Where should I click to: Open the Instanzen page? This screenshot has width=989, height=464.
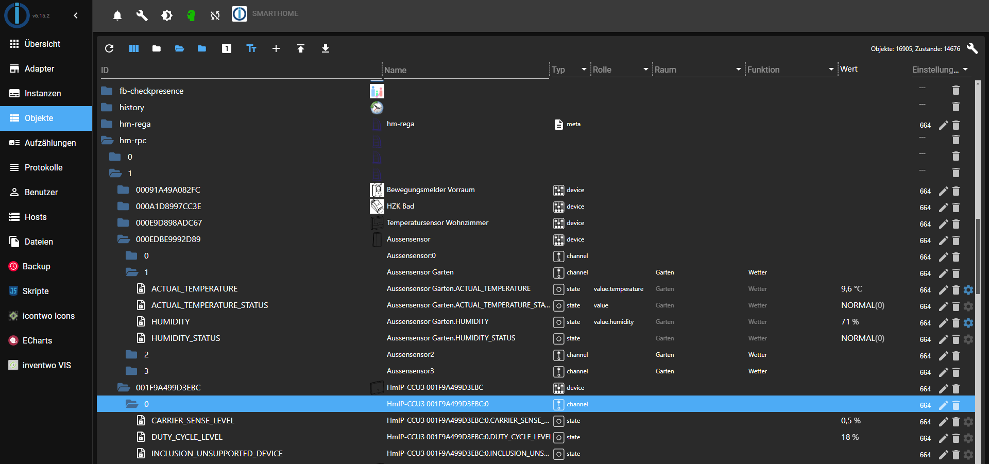click(x=46, y=93)
